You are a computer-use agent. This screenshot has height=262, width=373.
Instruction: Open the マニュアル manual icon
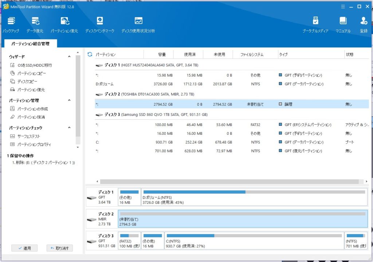pos(343,24)
